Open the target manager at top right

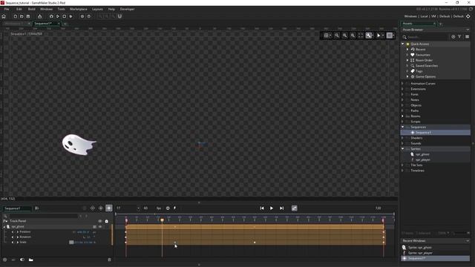(x=468, y=16)
